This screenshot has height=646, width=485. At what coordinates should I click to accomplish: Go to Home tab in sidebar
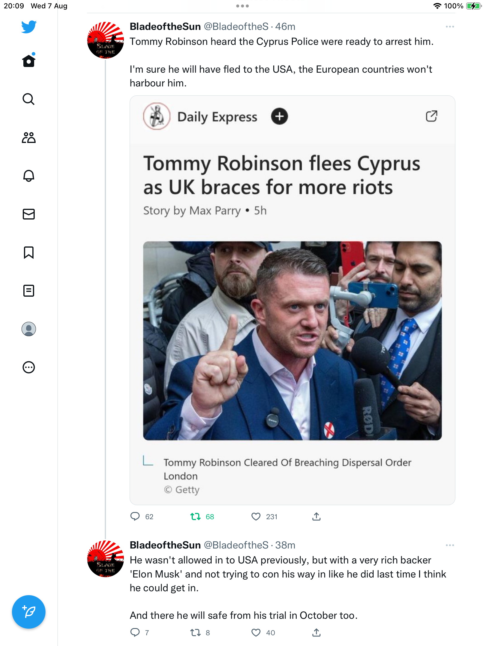point(29,60)
